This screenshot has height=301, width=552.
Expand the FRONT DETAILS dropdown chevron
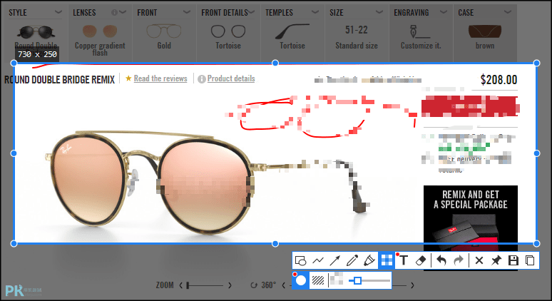(251, 12)
